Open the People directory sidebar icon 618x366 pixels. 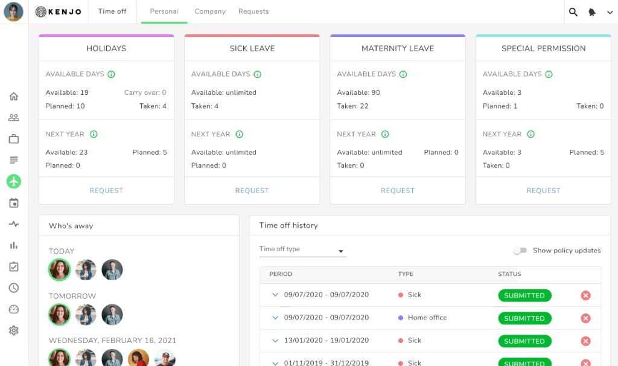(x=14, y=118)
